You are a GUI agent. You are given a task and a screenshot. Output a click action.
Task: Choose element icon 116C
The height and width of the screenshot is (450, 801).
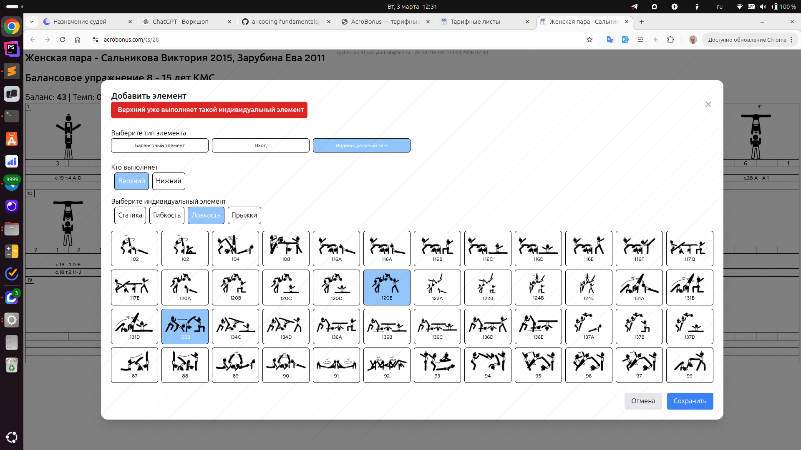point(488,248)
